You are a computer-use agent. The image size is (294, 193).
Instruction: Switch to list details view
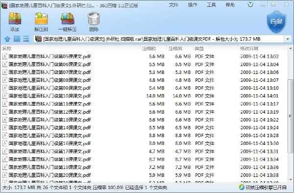click(26, 39)
